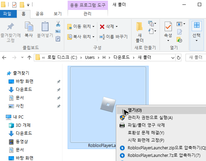Switch to the View (보기) ribbon tab
Screen dimensions: 206x161
tap(58, 14)
